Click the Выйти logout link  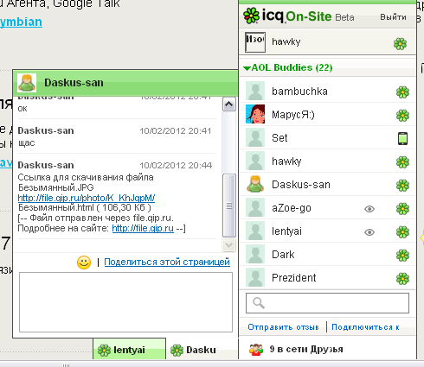pos(393,17)
